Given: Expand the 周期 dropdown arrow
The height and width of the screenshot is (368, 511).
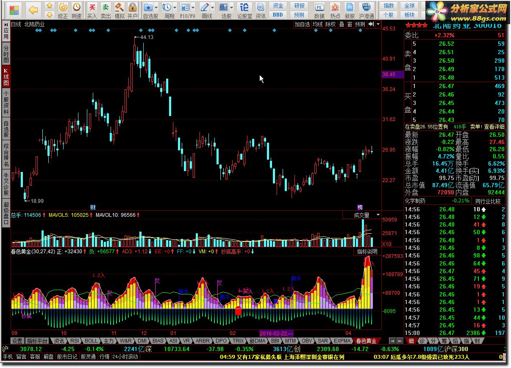Looking at the screenshot, I should point(174,8).
